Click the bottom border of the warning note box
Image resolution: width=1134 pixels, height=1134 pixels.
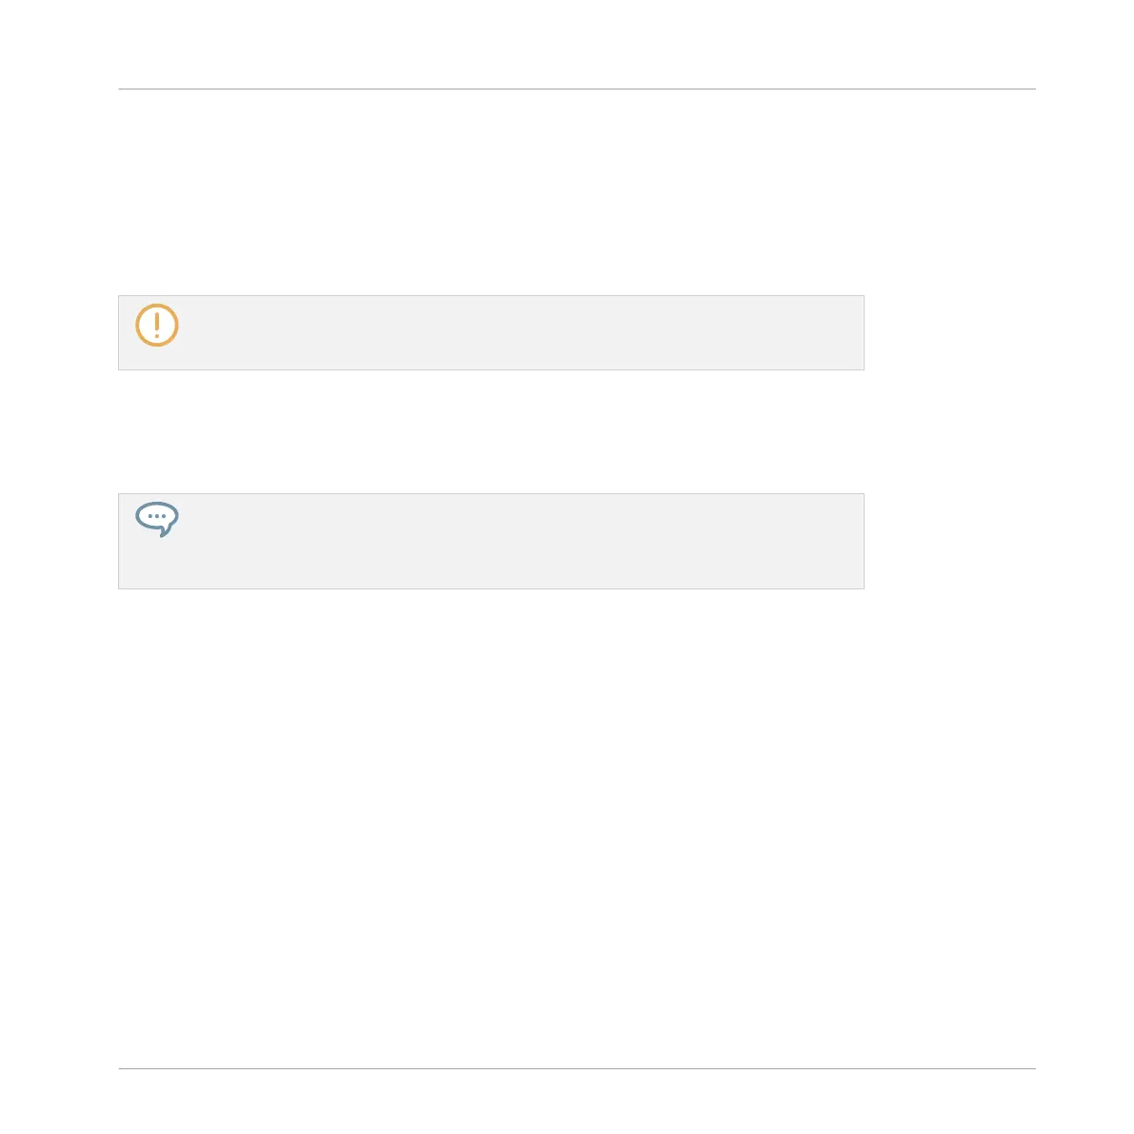pos(491,369)
